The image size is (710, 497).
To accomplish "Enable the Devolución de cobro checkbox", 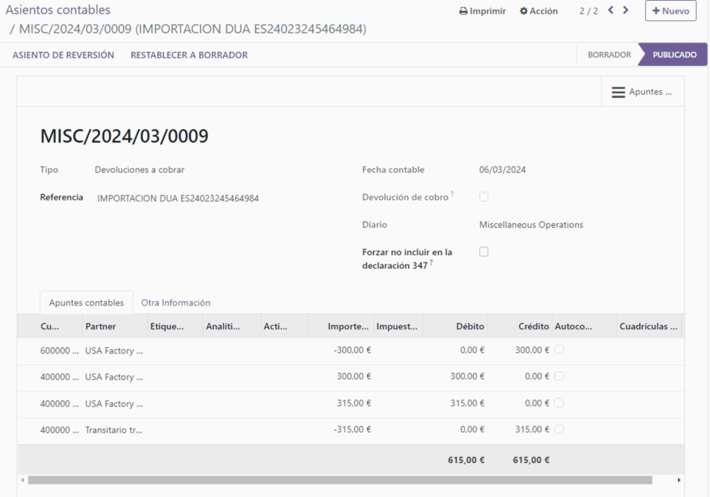I will click(x=483, y=196).
